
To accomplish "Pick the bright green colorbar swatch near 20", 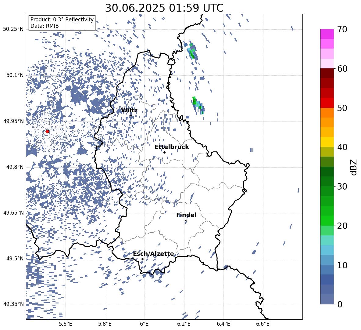I will click(327, 220).
